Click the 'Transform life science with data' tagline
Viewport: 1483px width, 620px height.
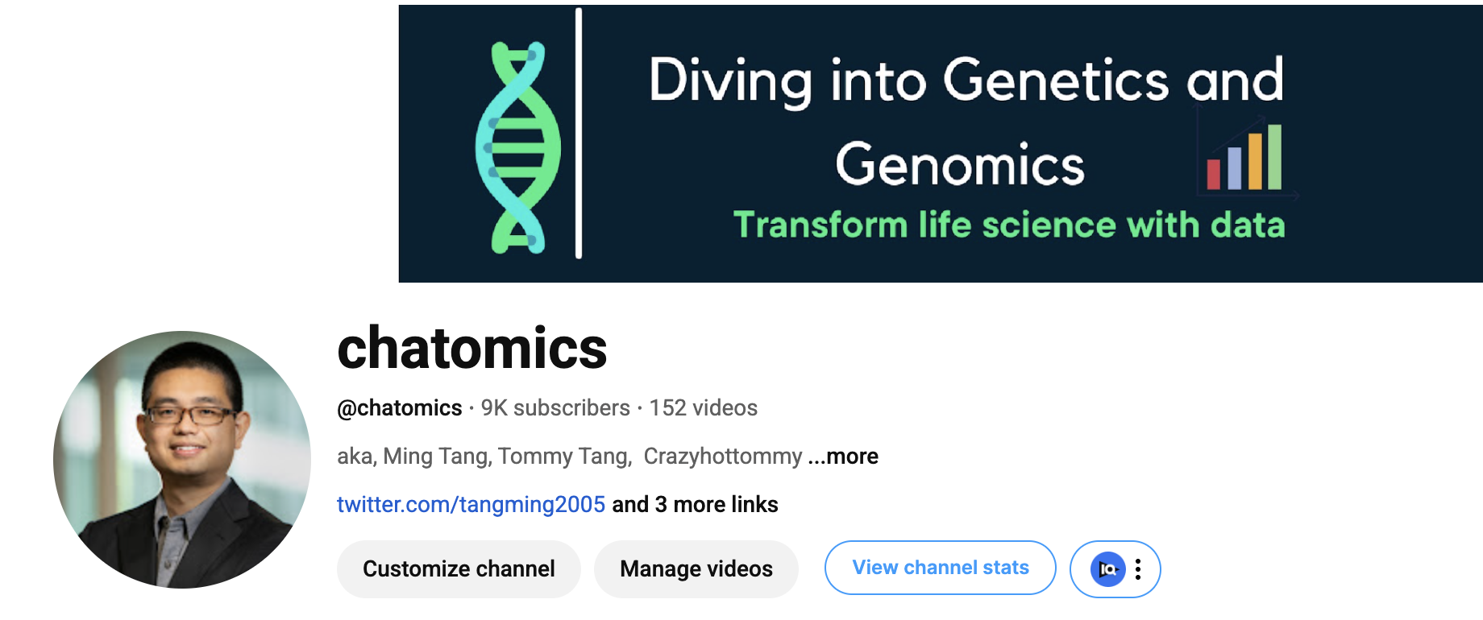click(1009, 225)
